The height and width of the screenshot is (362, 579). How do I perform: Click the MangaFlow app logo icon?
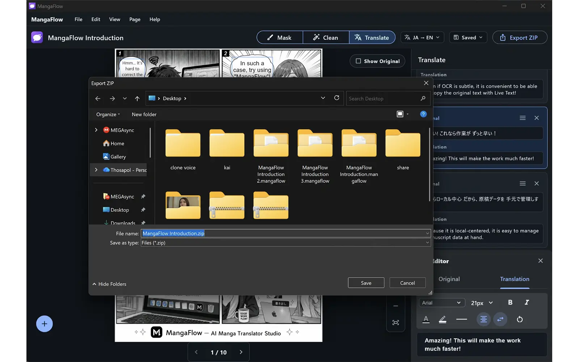[x=37, y=38]
